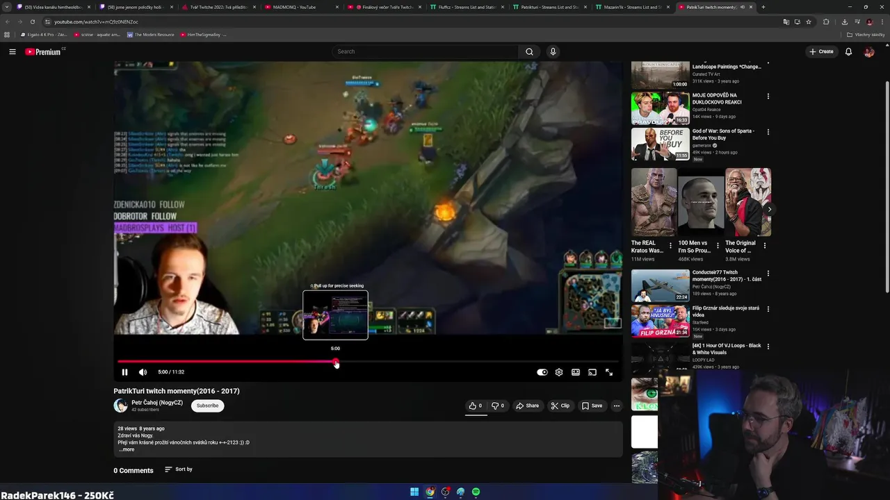
Task: Open the more actions menu beside Save
Action: pyautogui.click(x=616, y=406)
